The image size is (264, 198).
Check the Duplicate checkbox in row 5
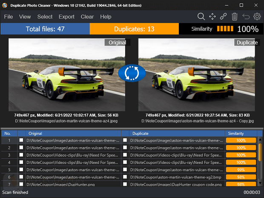pyautogui.click(x=125, y=169)
